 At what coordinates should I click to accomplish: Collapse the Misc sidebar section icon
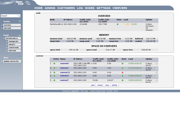coord(20,57)
